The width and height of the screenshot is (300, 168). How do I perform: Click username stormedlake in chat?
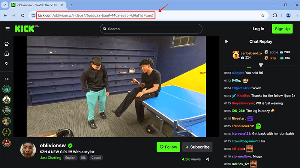click(x=241, y=156)
